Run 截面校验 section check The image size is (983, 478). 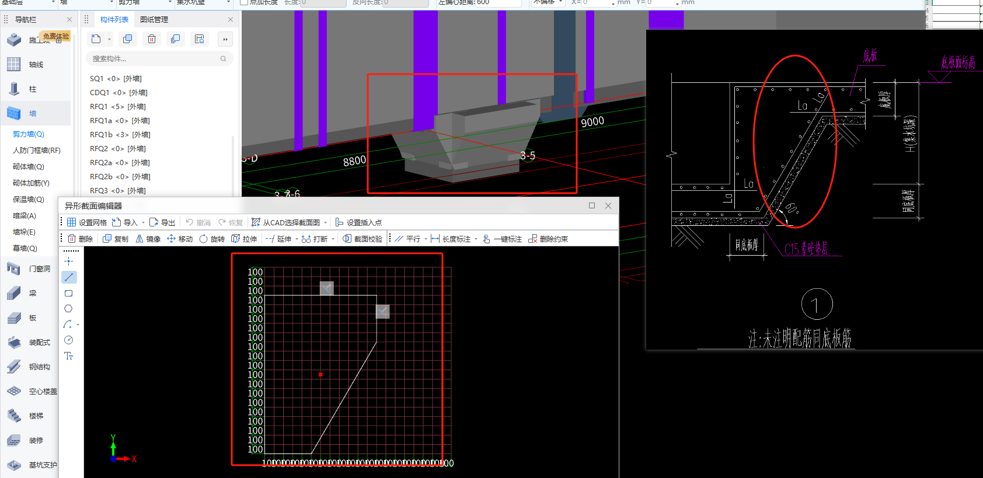pyautogui.click(x=362, y=239)
